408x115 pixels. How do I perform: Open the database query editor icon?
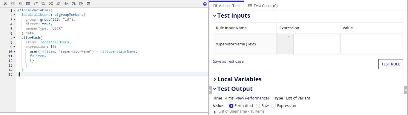pos(89,4)
